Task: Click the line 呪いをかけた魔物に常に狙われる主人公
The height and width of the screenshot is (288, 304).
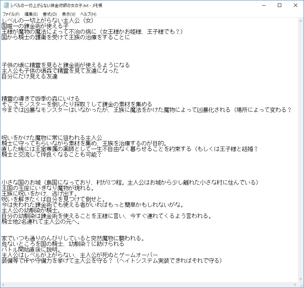Action: coord(52,138)
